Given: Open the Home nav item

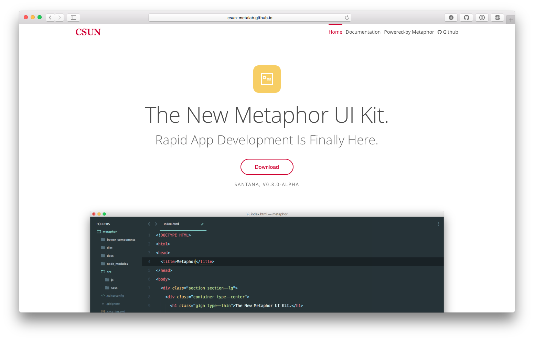Looking at the screenshot, I should 335,32.
